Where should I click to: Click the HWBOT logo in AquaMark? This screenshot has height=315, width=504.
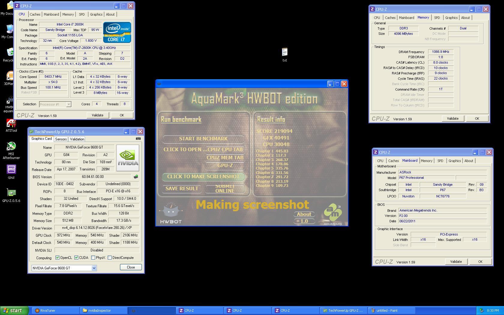click(x=171, y=213)
